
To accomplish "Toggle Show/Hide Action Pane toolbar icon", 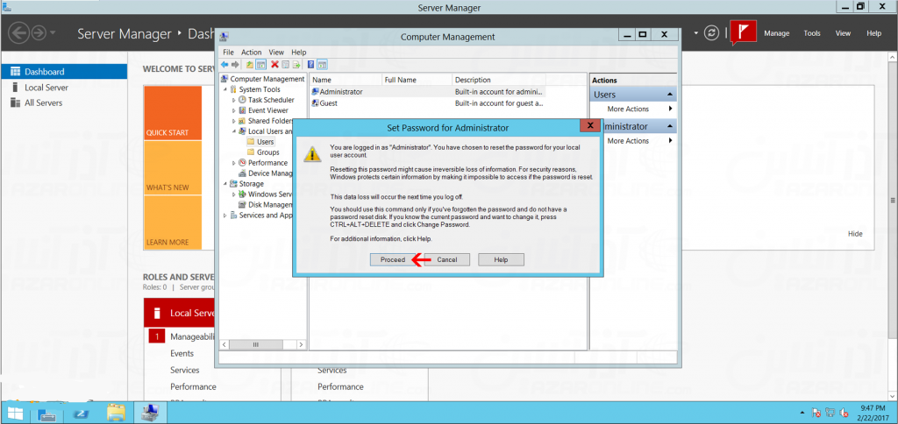I will 322,64.
